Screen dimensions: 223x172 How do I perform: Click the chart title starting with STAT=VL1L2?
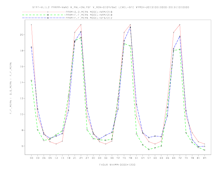tap(111, 7)
